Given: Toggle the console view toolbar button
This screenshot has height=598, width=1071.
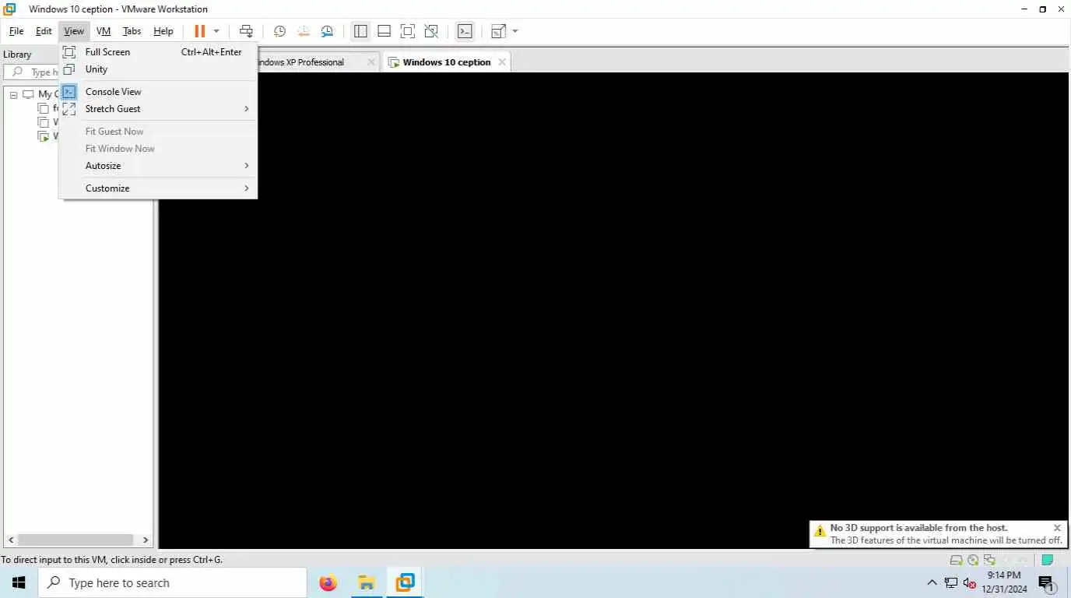Looking at the screenshot, I should click(465, 31).
